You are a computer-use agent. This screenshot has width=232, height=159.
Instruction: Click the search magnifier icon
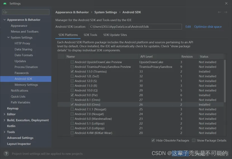[5, 12]
